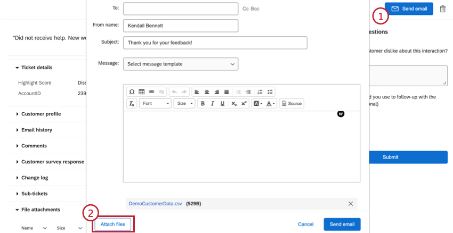Viewport: 453px width, 233px height.
Task: Select the AccountID row label
Action: point(29,94)
